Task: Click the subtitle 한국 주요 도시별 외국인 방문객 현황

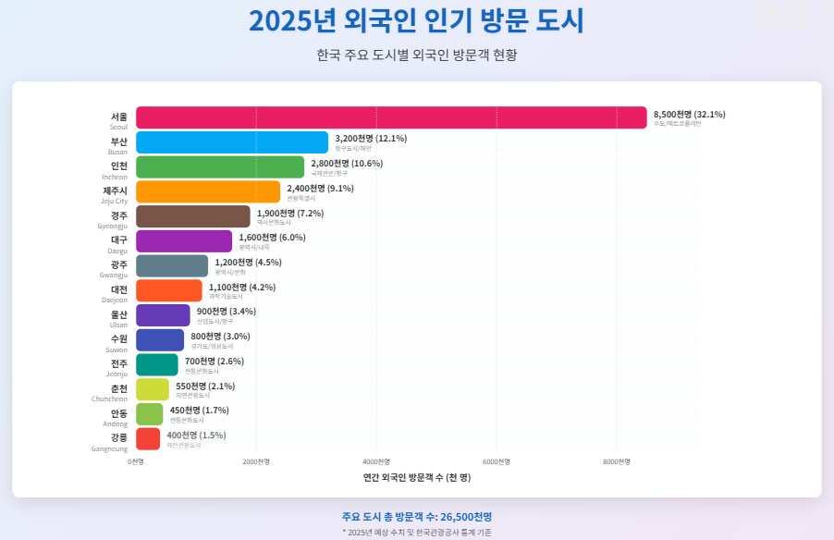Action: coord(417,54)
